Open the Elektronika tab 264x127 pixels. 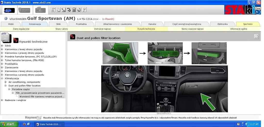[222, 24]
